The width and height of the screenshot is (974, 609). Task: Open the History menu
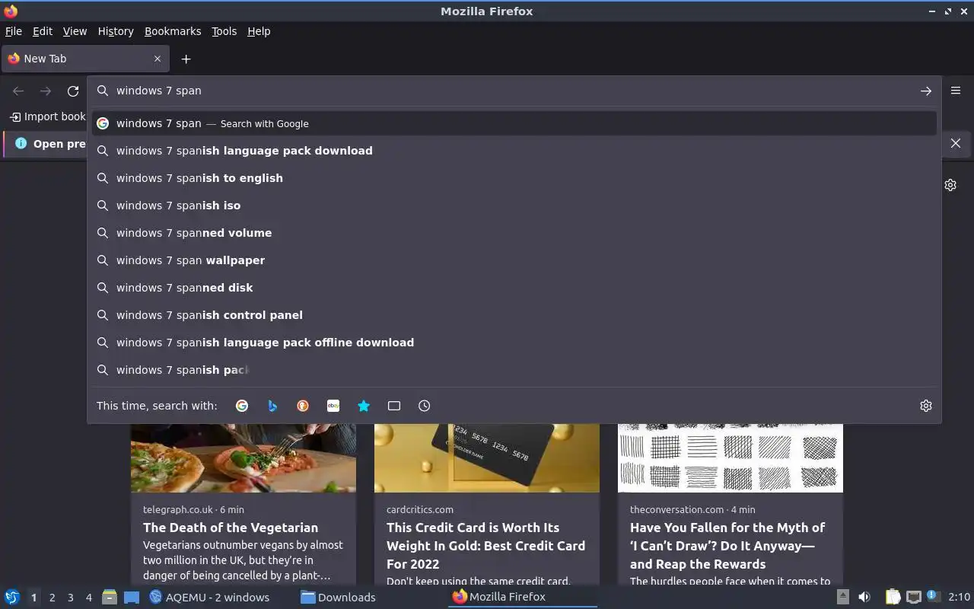[x=116, y=31]
